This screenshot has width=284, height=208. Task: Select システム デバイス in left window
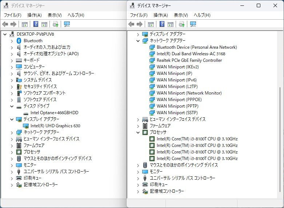[x=38, y=80]
